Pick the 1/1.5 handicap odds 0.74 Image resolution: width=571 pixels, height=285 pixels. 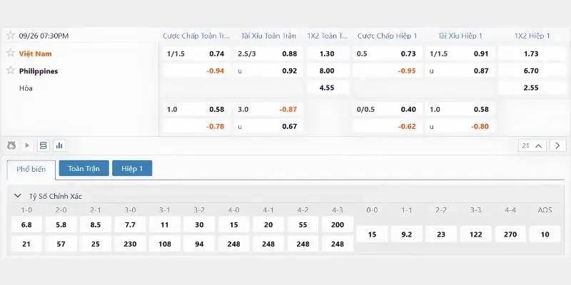point(196,54)
